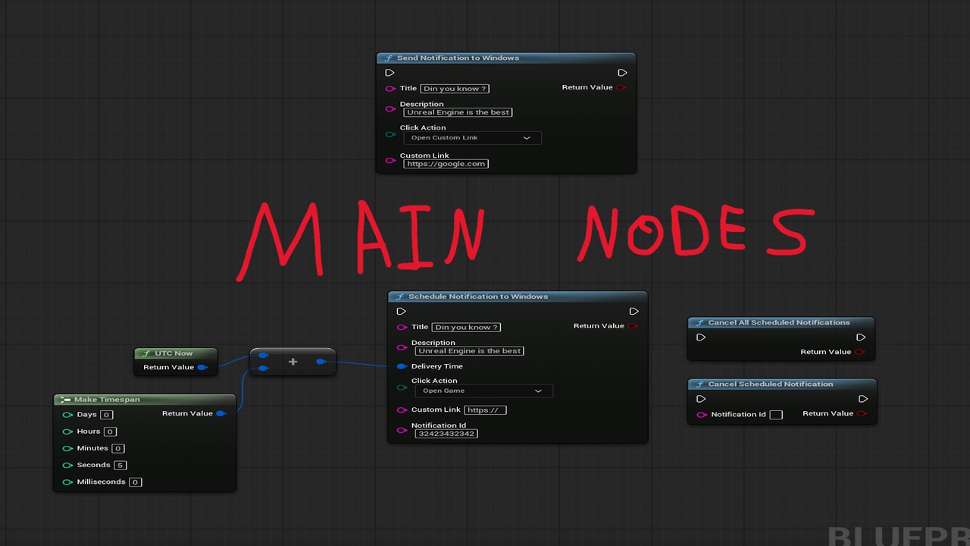Select the Make Timespan node title
The image size is (970, 546).
107,400
